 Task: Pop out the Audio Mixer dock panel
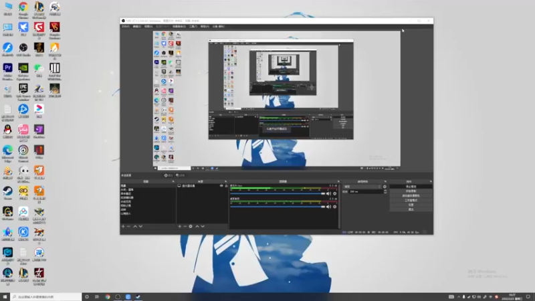(338, 181)
